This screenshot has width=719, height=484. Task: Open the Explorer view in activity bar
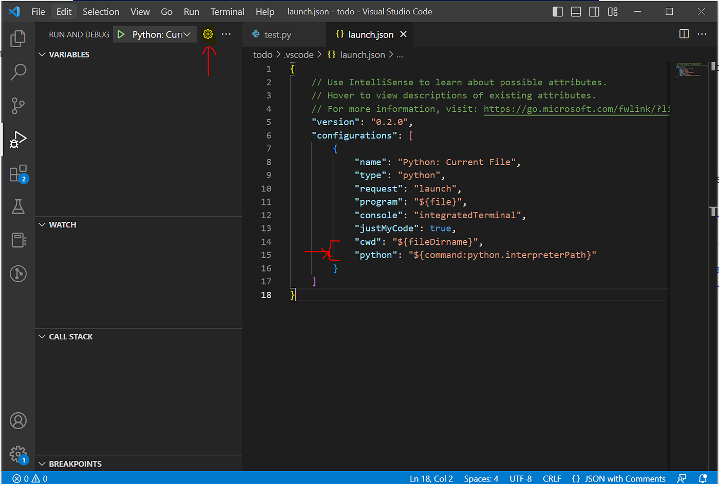[18, 38]
